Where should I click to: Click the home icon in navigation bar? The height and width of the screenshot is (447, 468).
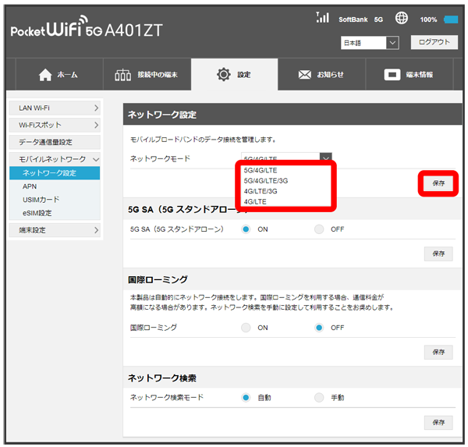click(45, 75)
